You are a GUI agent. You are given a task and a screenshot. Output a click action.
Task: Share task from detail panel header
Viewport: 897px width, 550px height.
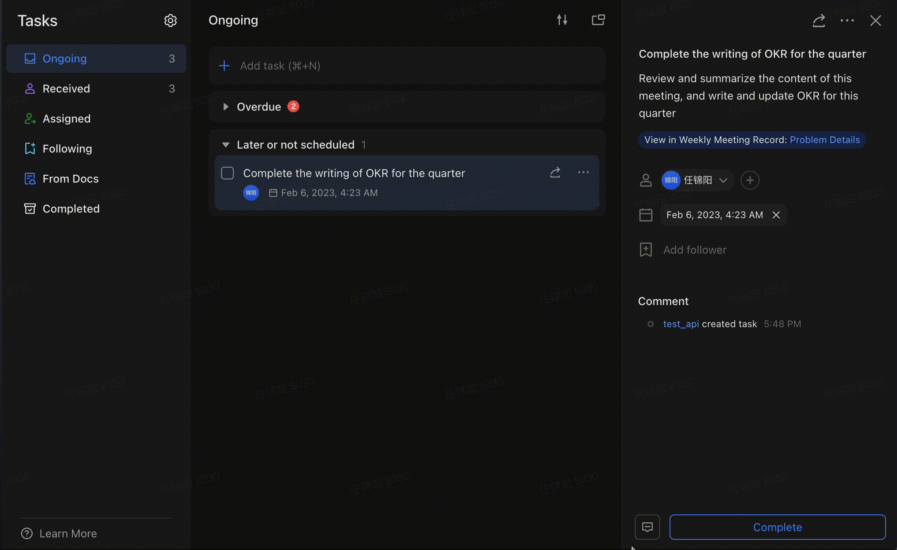coord(819,21)
